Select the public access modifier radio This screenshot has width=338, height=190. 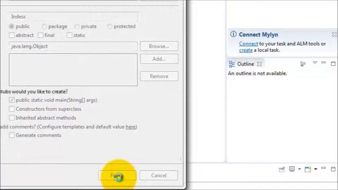12,26
